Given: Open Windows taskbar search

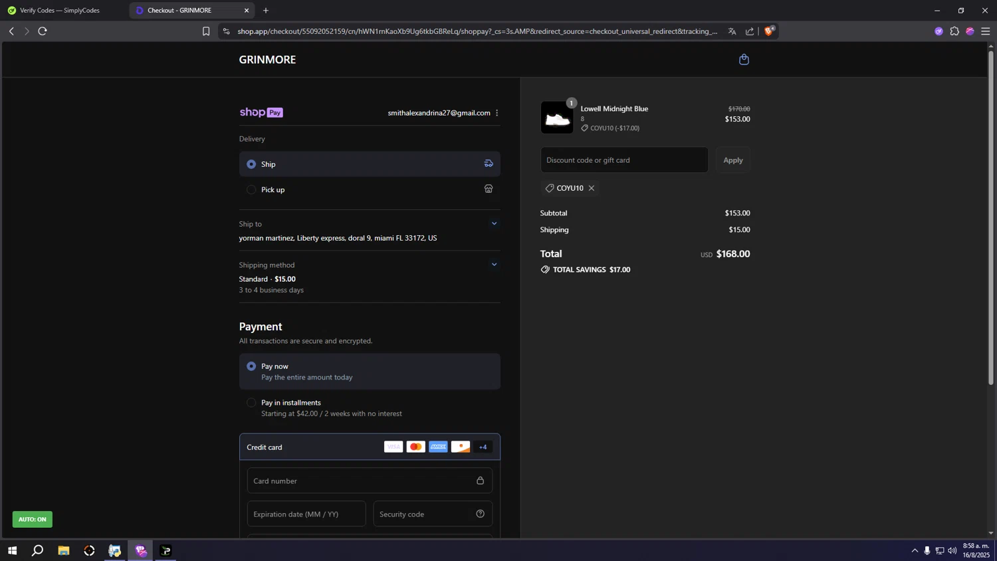Looking at the screenshot, I should [38, 550].
